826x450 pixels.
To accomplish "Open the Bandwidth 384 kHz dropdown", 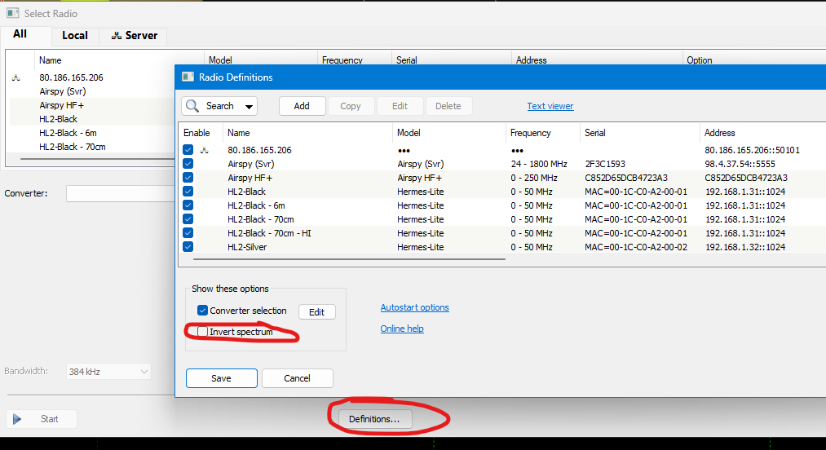I will tap(108, 372).
